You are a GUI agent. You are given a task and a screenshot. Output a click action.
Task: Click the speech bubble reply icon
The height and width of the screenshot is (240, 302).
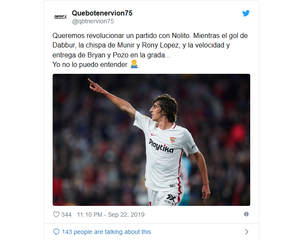click(x=56, y=232)
